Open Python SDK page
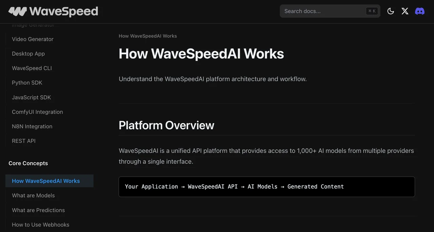The image size is (434, 232). click(x=27, y=83)
